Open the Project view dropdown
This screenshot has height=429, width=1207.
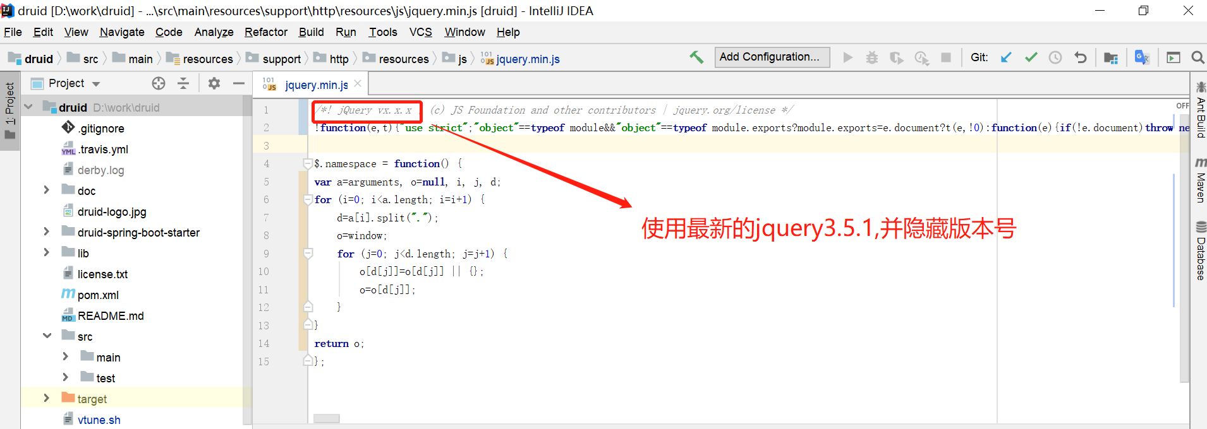coord(96,84)
